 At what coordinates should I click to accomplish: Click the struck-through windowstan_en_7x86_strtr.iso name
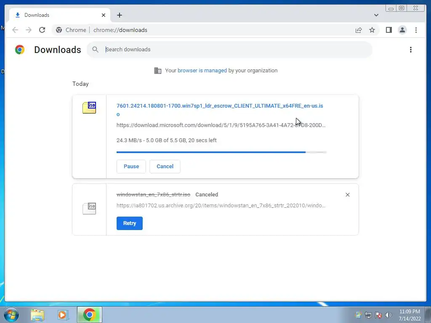tap(153, 195)
